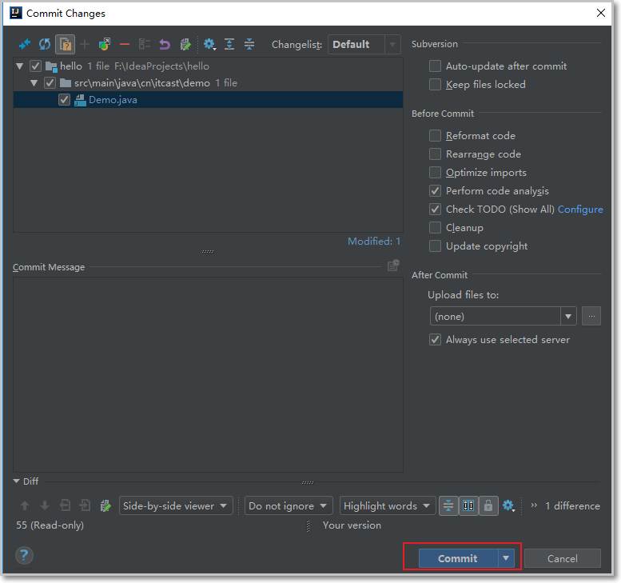Uncheck the Demo.java file checkbox

[x=64, y=100]
